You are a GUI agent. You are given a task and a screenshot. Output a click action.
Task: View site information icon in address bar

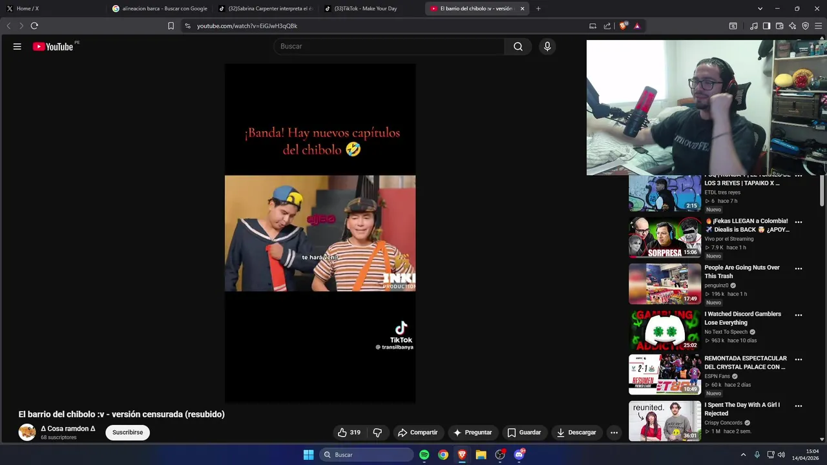pos(187,26)
